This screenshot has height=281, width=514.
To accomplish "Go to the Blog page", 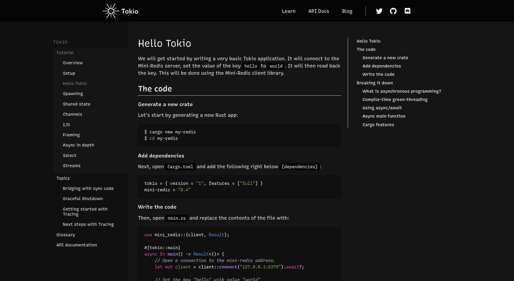I will point(347,11).
